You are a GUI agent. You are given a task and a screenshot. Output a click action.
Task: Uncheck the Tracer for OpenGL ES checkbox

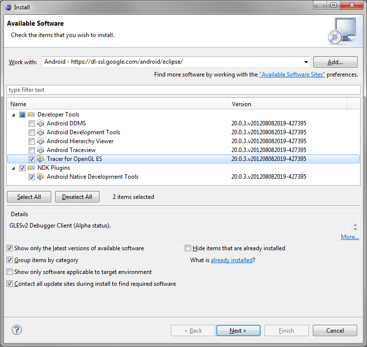(32, 159)
